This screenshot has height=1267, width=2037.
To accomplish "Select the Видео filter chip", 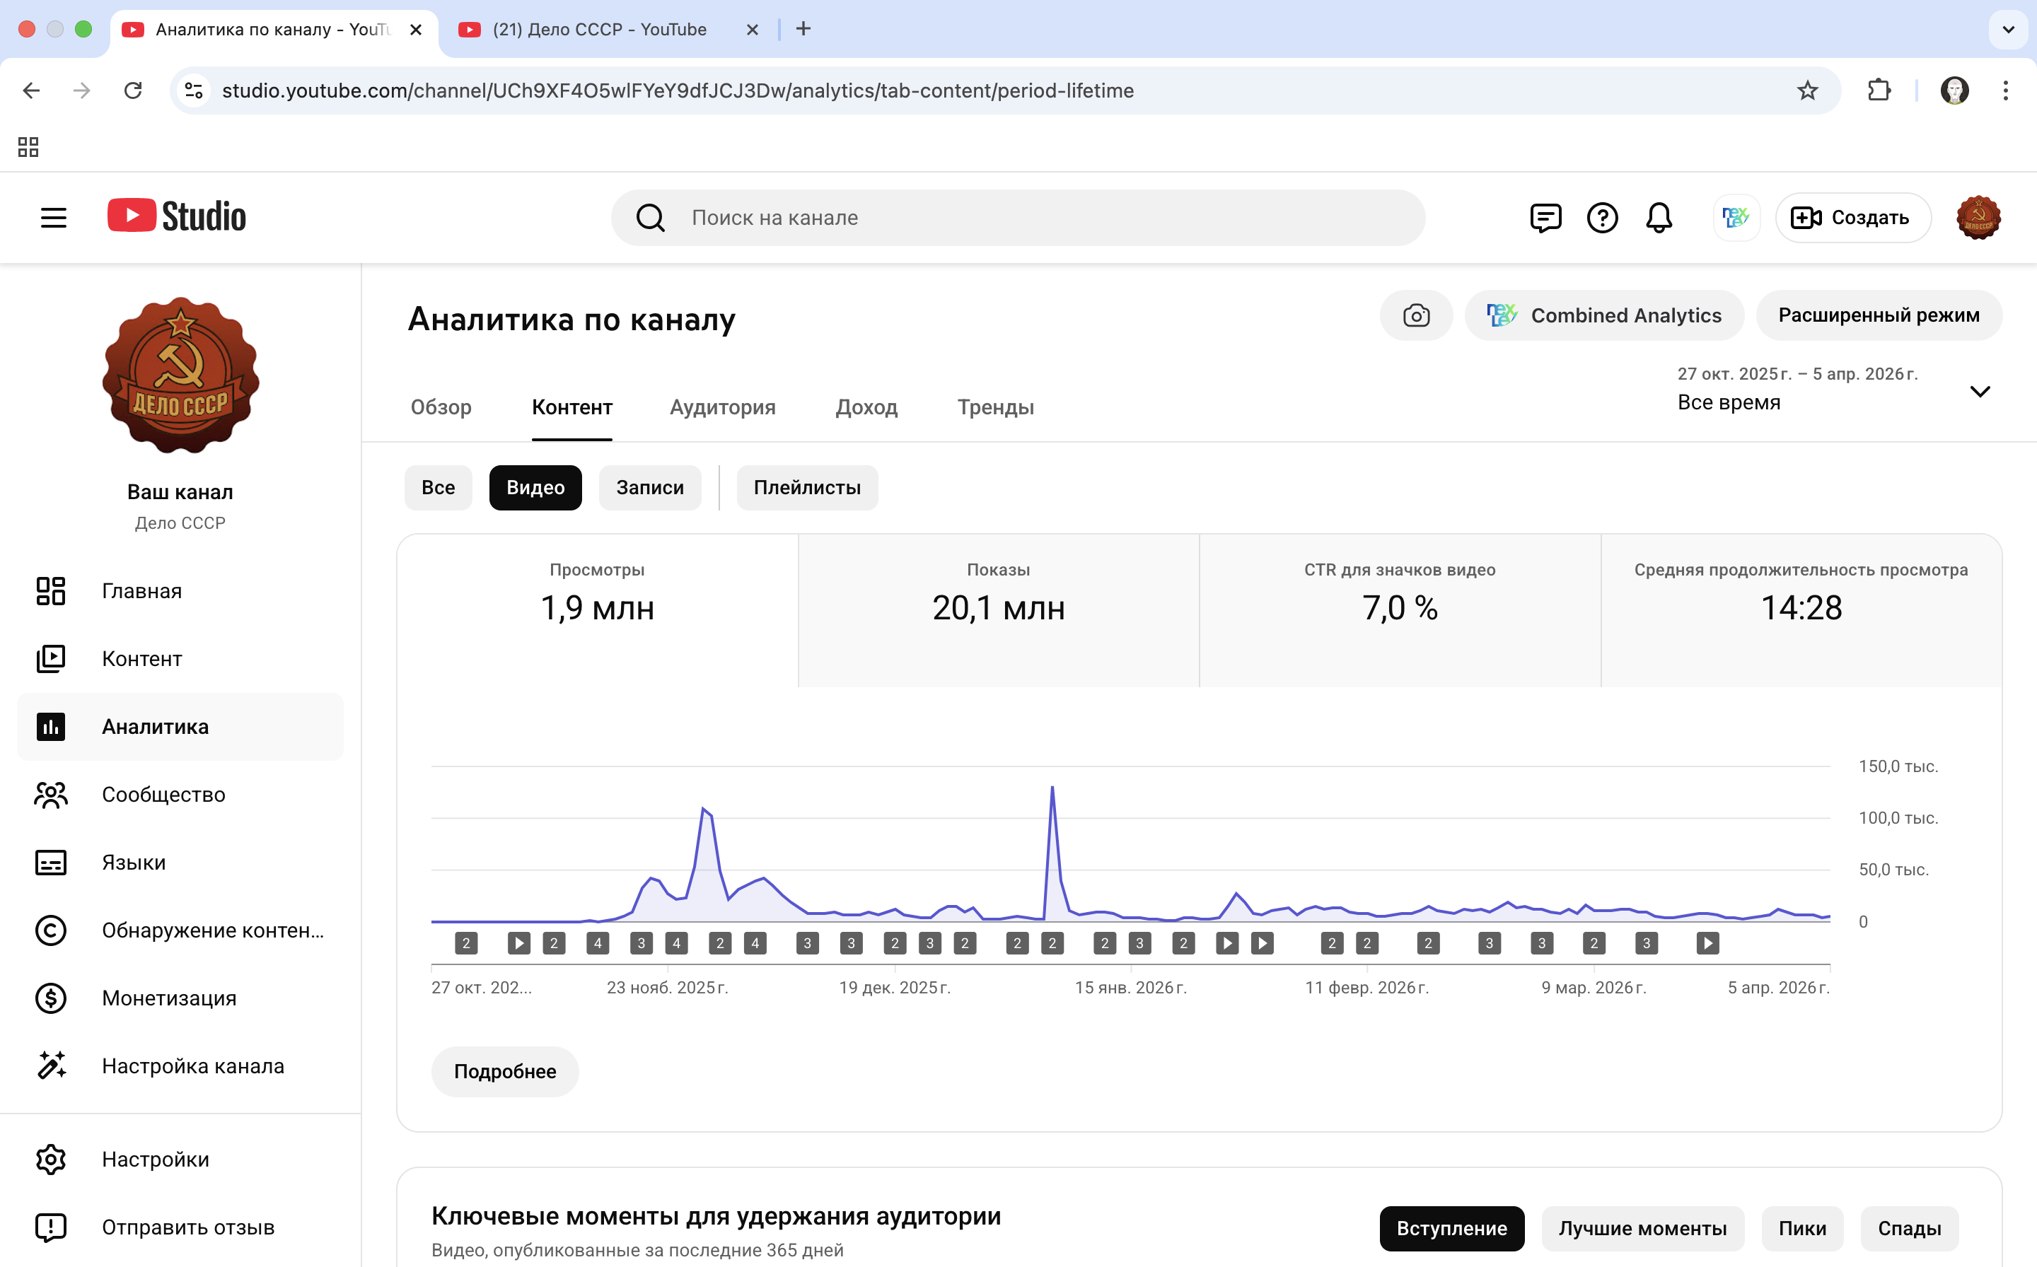I will pyautogui.click(x=535, y=488).
